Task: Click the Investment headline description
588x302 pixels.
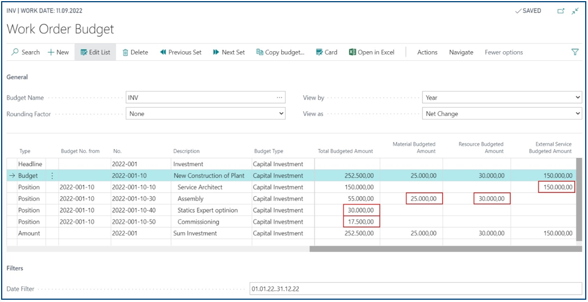Action: [x=188, y=164]
